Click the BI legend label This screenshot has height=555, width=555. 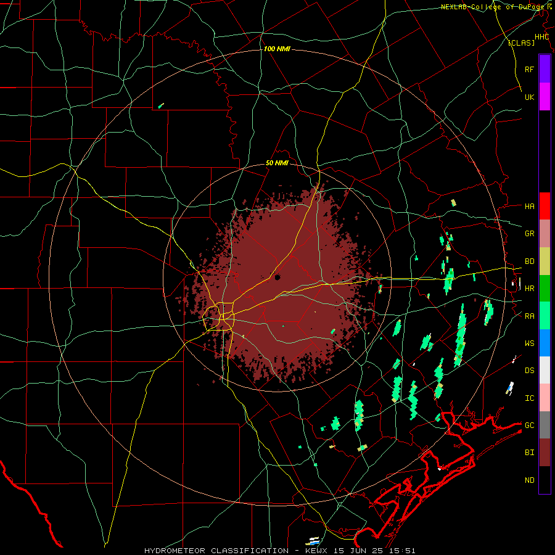(529, 453)
